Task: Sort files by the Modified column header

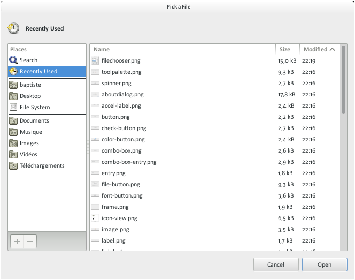Action: click(x=319, y=49)
